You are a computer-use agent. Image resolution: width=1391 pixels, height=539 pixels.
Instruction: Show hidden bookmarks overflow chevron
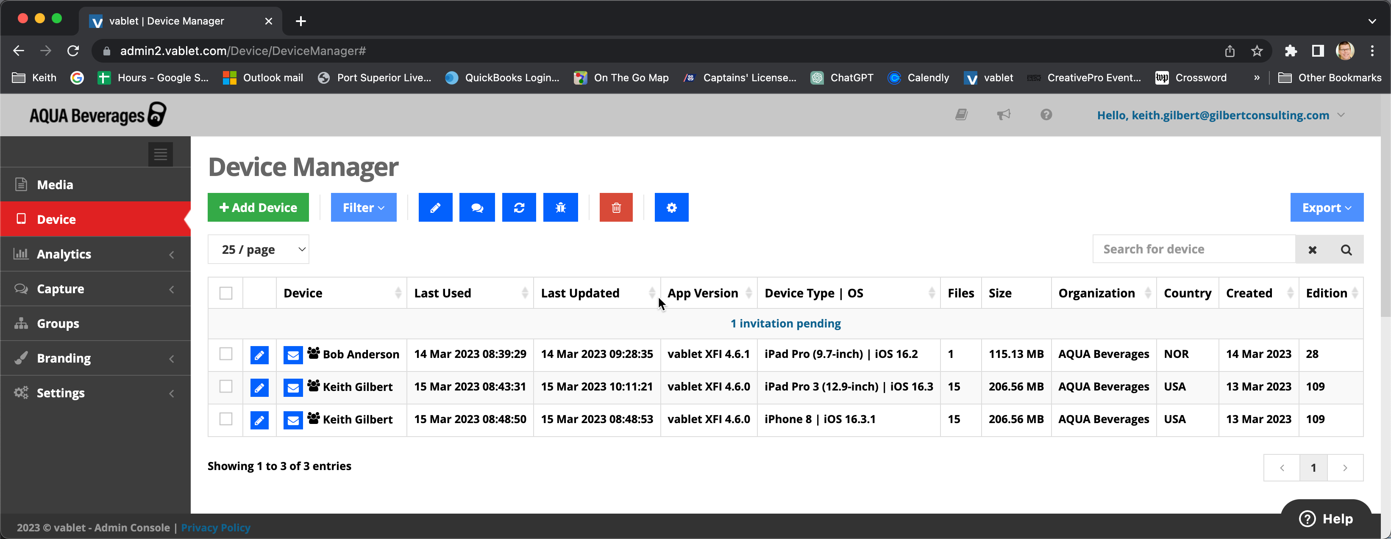(x=1257, y=77)
